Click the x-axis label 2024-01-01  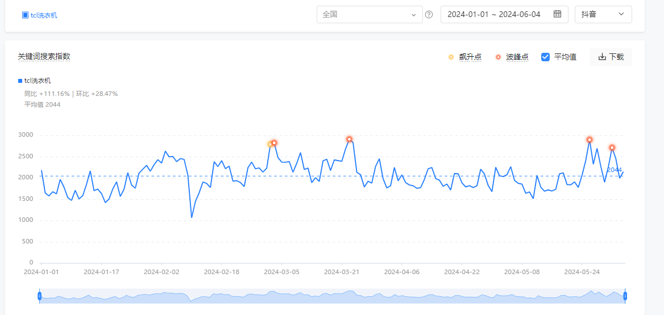(41, 272)
